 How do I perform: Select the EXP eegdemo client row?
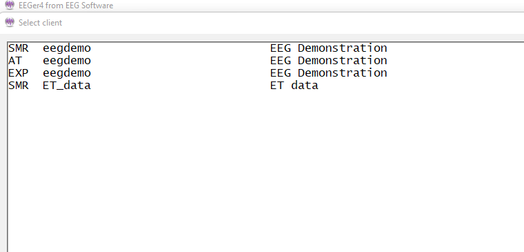point(265,73)
